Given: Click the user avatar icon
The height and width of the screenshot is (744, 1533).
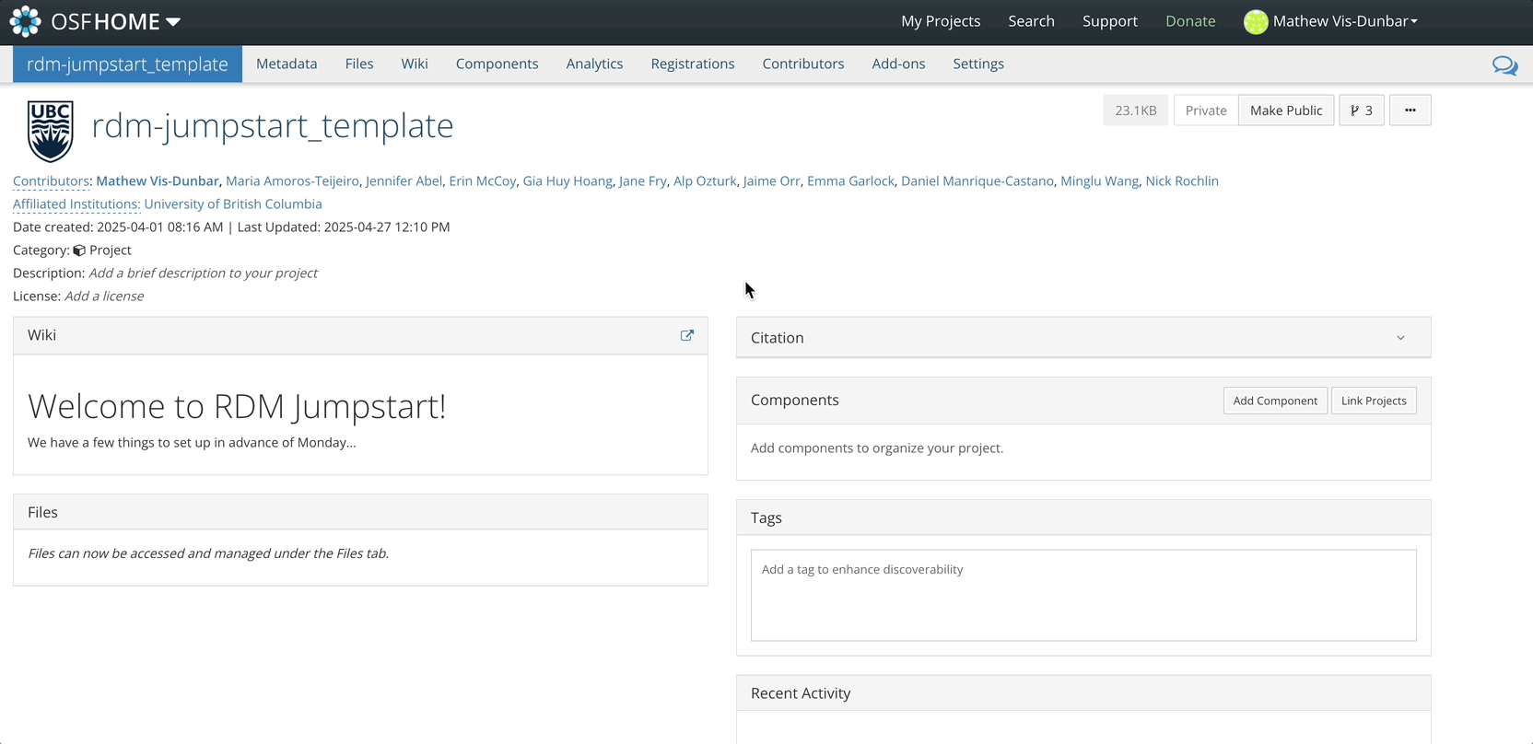Looking at the screenshot, I should [x=1255, y=22].
